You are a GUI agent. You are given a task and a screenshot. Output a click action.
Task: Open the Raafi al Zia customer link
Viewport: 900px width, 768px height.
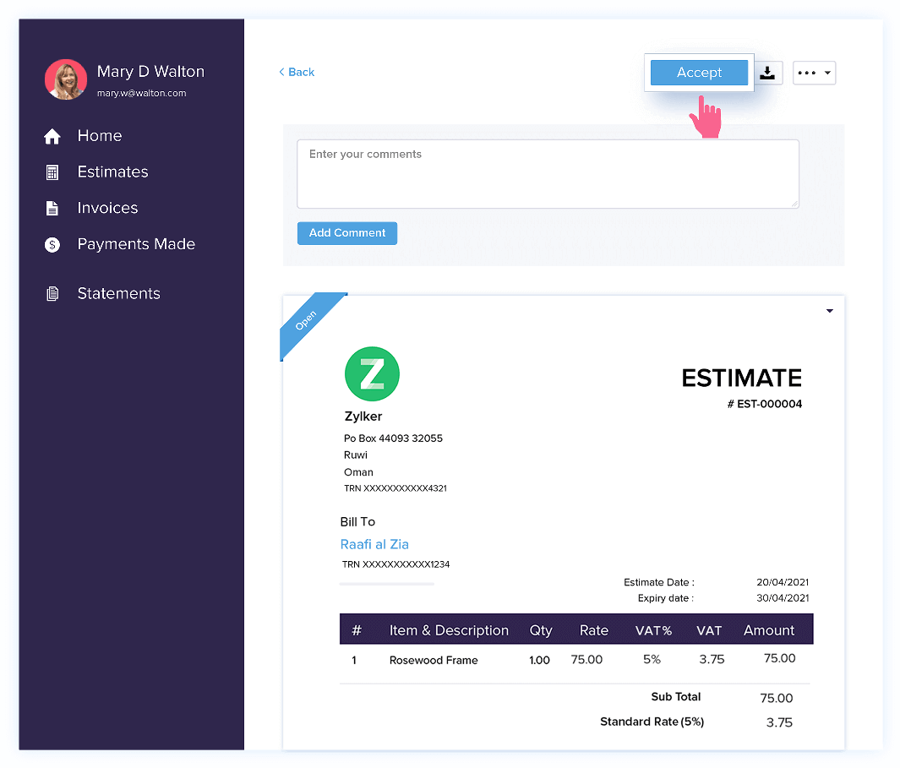pyautogui.click(x=374, y=544)
